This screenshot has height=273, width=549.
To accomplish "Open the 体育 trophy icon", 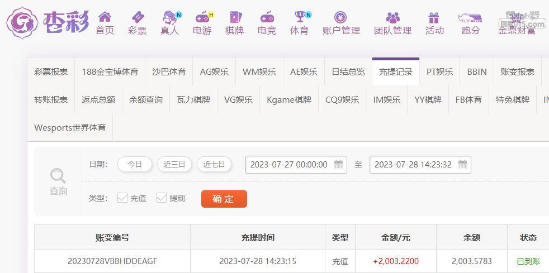I will tap(300, 16).
